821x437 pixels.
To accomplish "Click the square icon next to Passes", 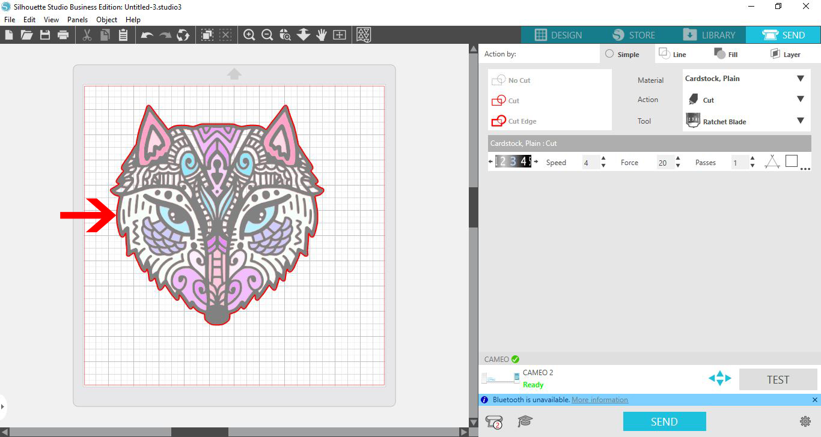I will click(792, 161).
